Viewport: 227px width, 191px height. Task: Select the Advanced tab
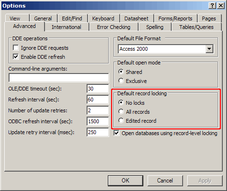click(x=25, y=26)
